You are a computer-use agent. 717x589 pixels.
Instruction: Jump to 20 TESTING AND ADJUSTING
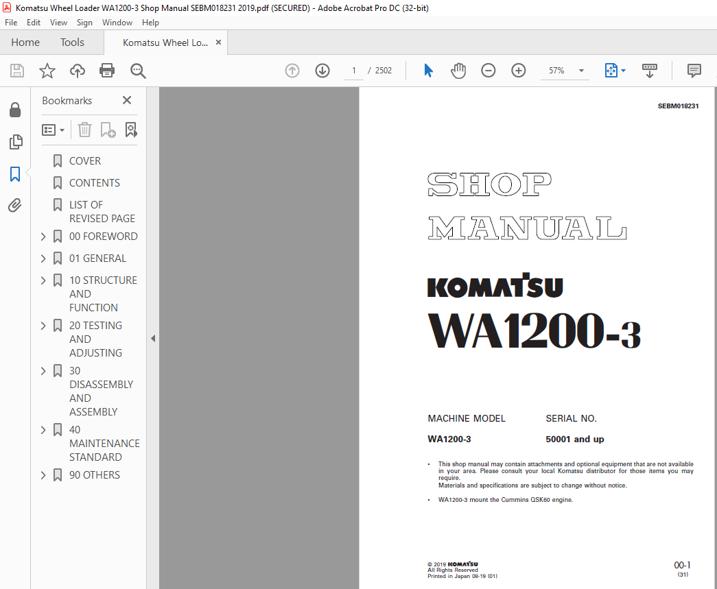pos(95,339)
